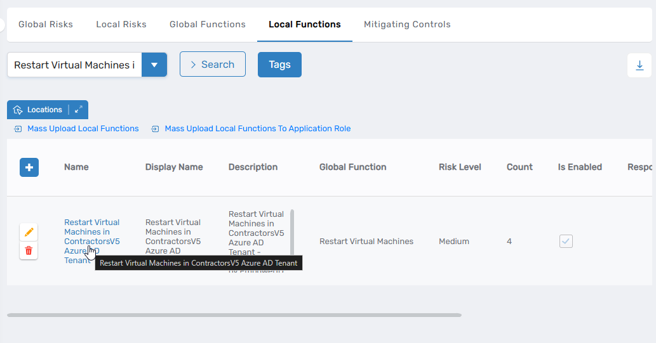Switch to the Global Risks tab
The image size is (656, 343).
(46, 25)
